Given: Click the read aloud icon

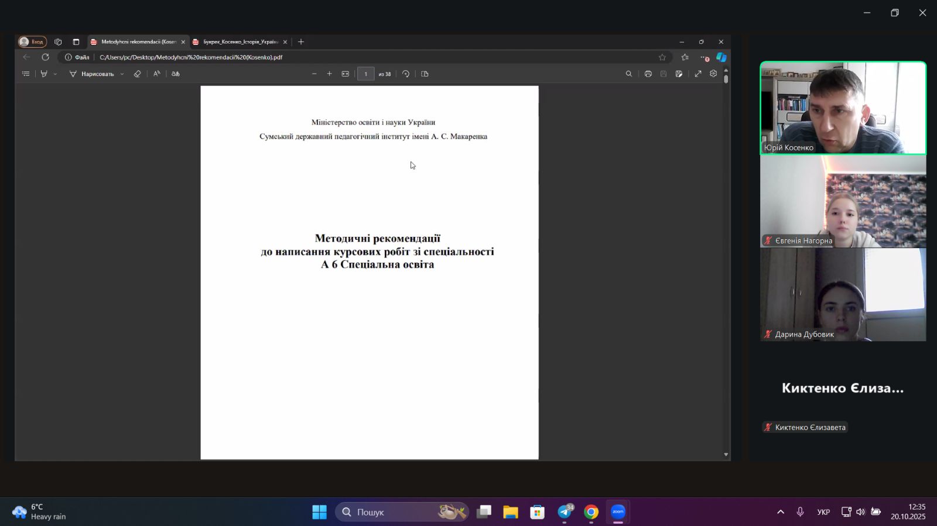Looking at the screenshot, I should (156, 74).
